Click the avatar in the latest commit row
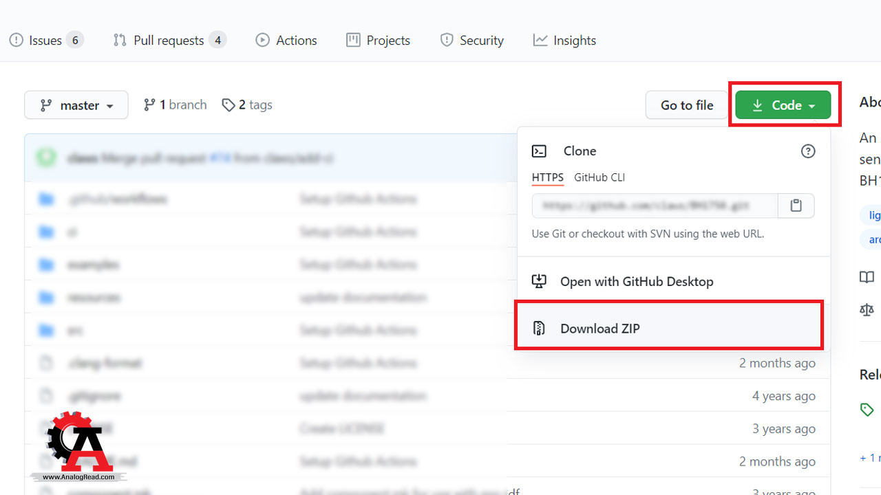The image size is (881, 495). 46,158
